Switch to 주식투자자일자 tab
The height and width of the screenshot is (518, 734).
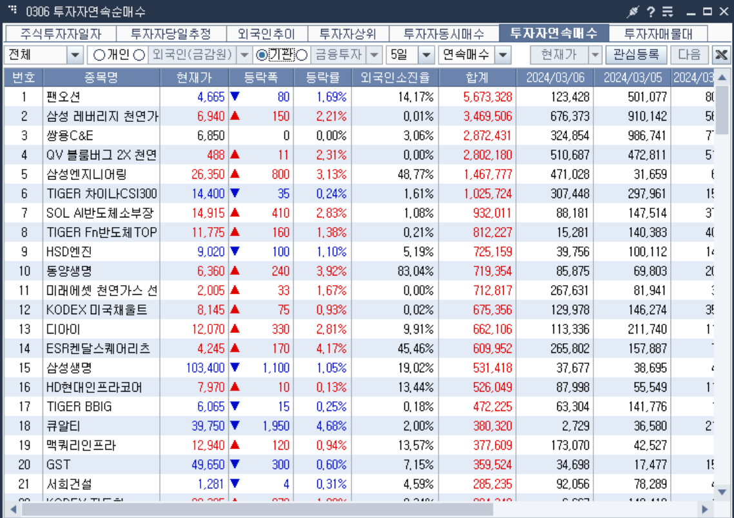click(61, 34)
